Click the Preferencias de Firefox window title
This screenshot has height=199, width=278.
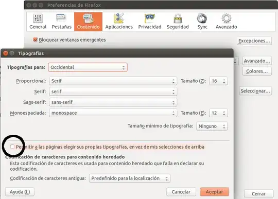tap(74, 5)
